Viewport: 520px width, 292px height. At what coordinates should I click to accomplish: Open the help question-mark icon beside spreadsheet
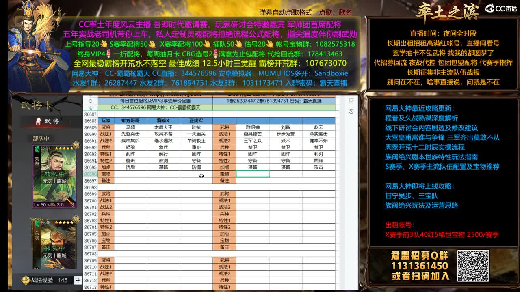(351, 111)
